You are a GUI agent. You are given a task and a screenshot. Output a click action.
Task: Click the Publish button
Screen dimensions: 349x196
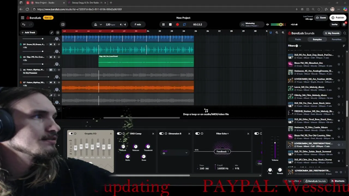338,18
